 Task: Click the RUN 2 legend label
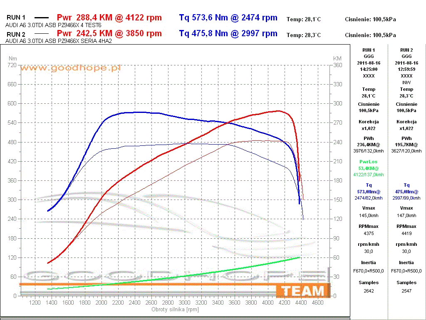pos(16,34)
